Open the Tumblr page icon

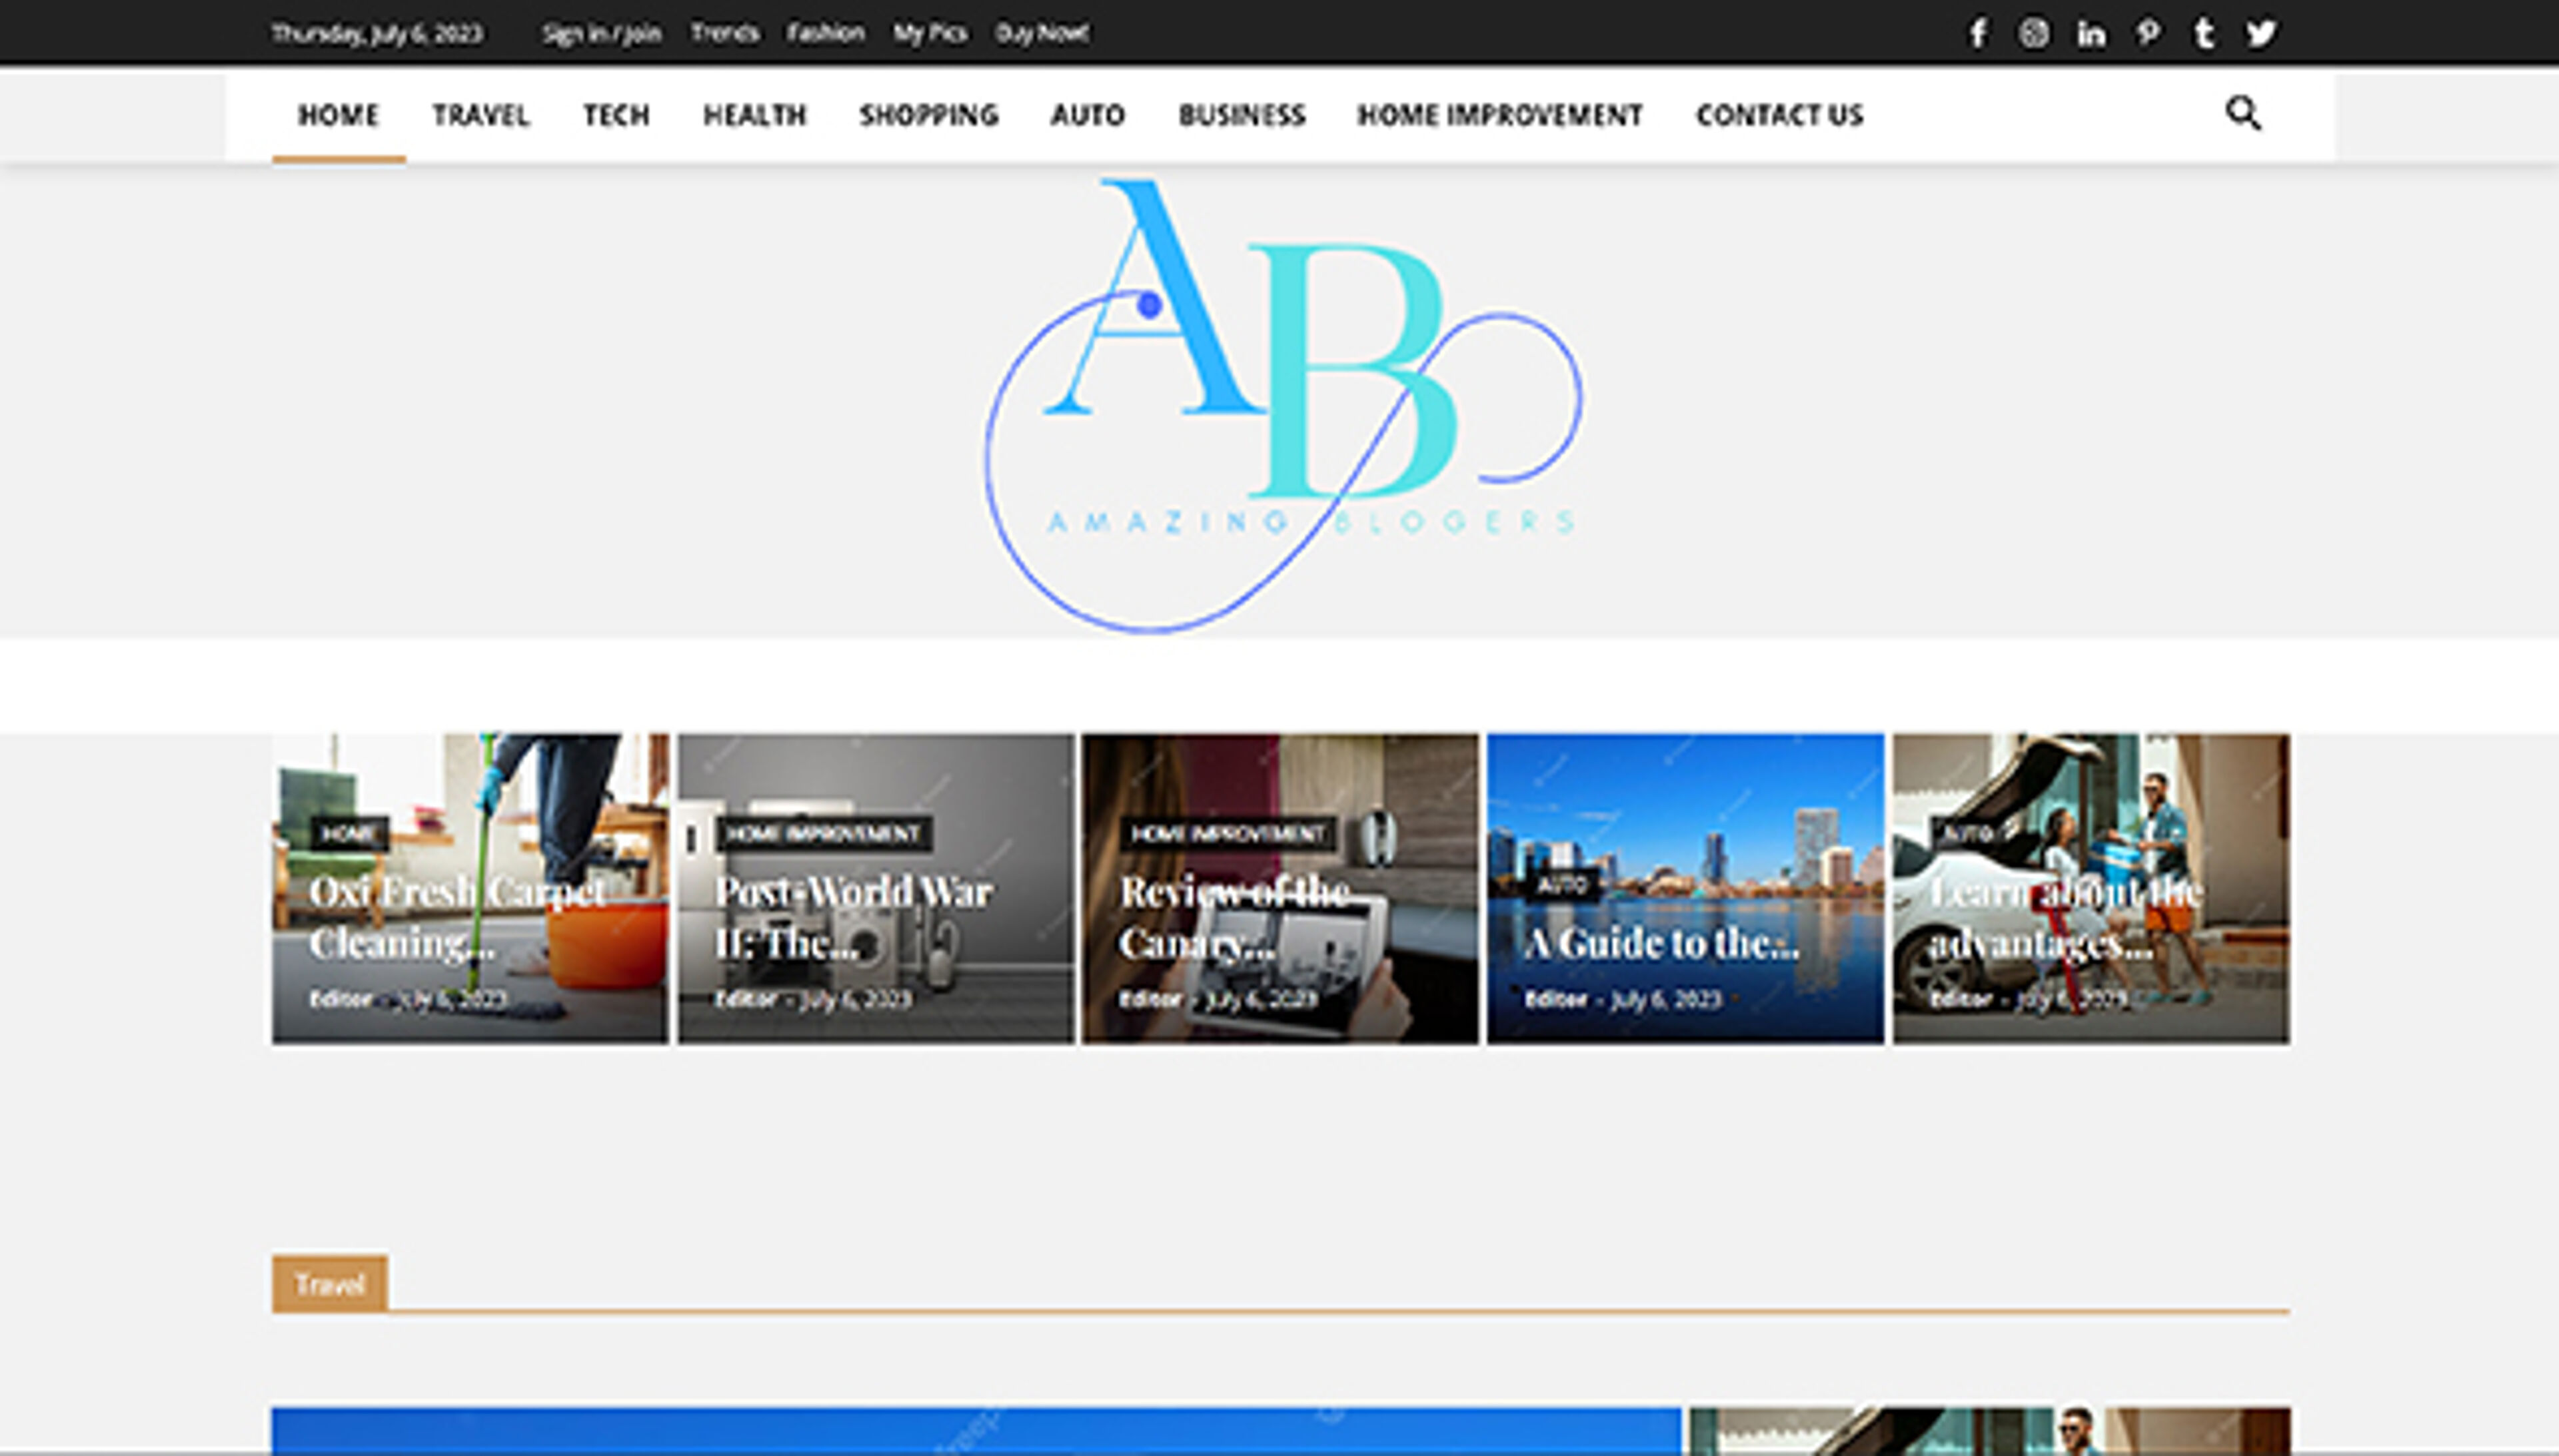click(x=2203, y=33)
